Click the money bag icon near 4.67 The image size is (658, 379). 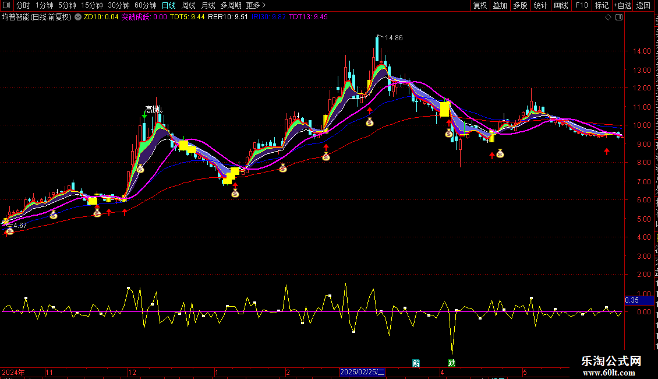(x=9, y=231)
